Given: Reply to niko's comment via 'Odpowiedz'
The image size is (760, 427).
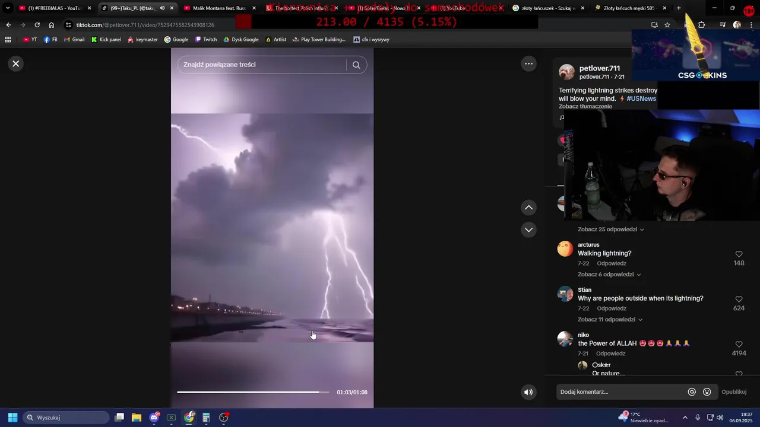Looking at the screenshot, I should click(612, 353).
